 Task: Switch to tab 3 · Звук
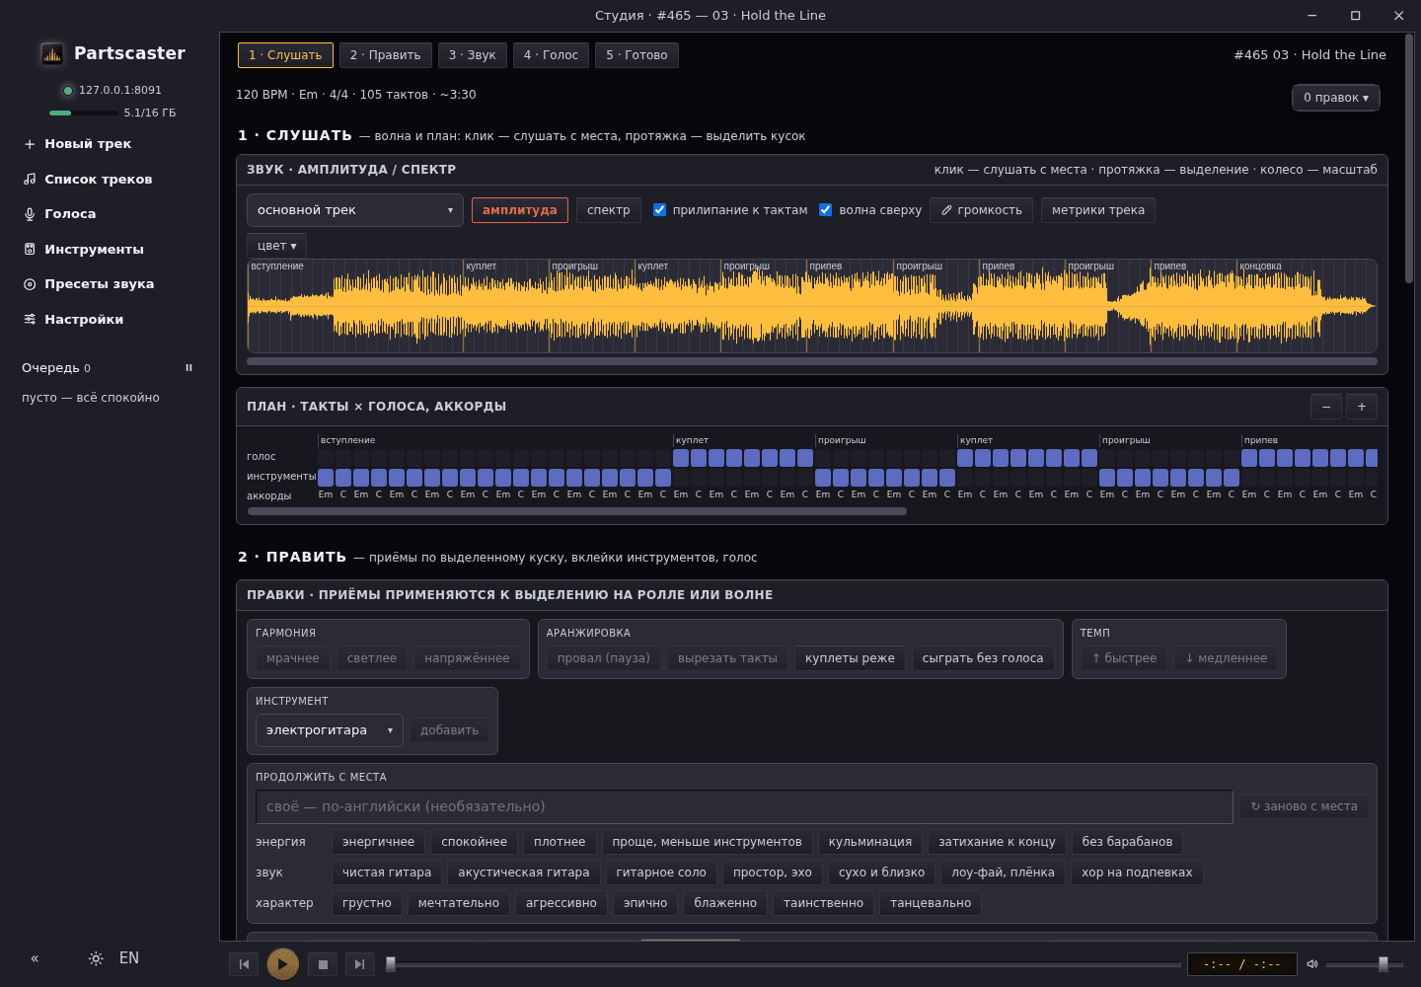pyautogui.click(x=473, y=55)
